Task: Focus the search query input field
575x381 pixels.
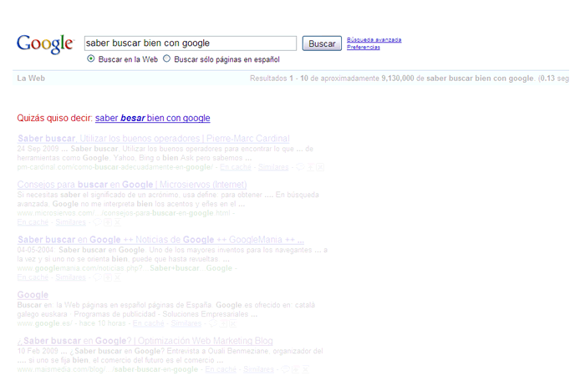Action: click(191, 43)
